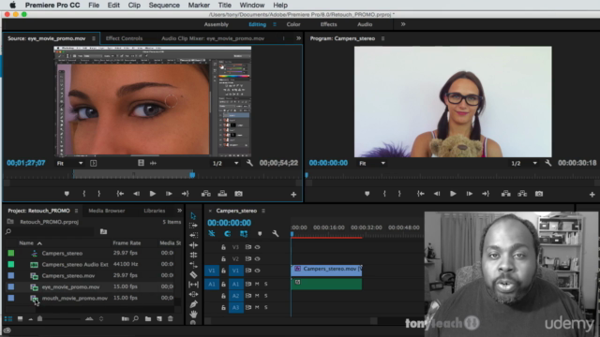The image size is (600, 337).
Task: Select the Hand tool
Action: coord(193,315)
